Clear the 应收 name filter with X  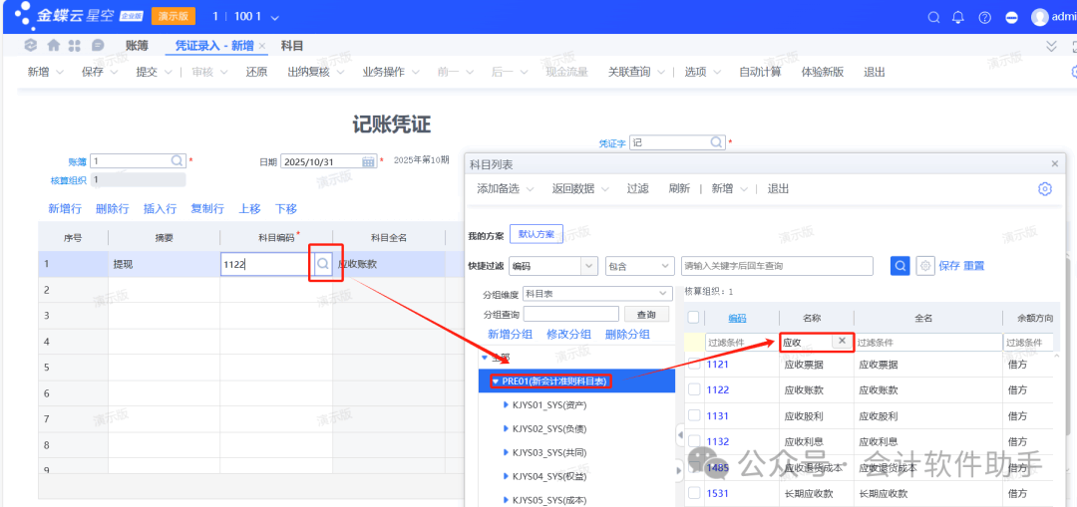click(x=842, y=342)
